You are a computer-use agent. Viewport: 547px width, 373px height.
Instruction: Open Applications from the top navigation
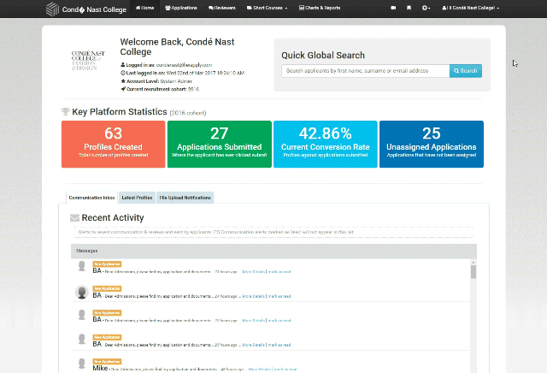coord(181,8)
